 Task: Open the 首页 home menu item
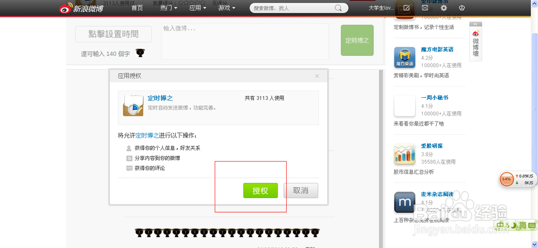(x=137, y=8)
